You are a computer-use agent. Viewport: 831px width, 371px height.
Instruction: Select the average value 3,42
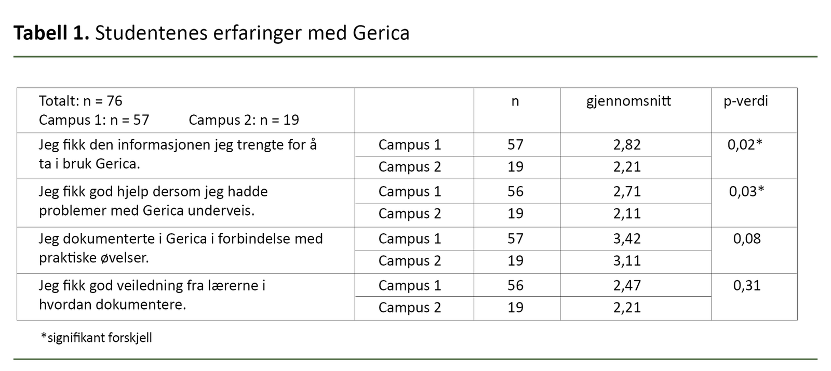click(x=627, y=239)
